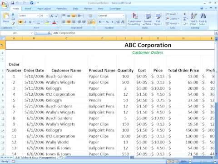Select Middle Align in Alignment group

pos(69,15)
